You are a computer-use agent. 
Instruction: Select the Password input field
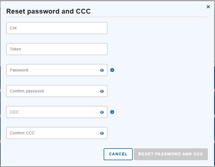coord(53,70)
